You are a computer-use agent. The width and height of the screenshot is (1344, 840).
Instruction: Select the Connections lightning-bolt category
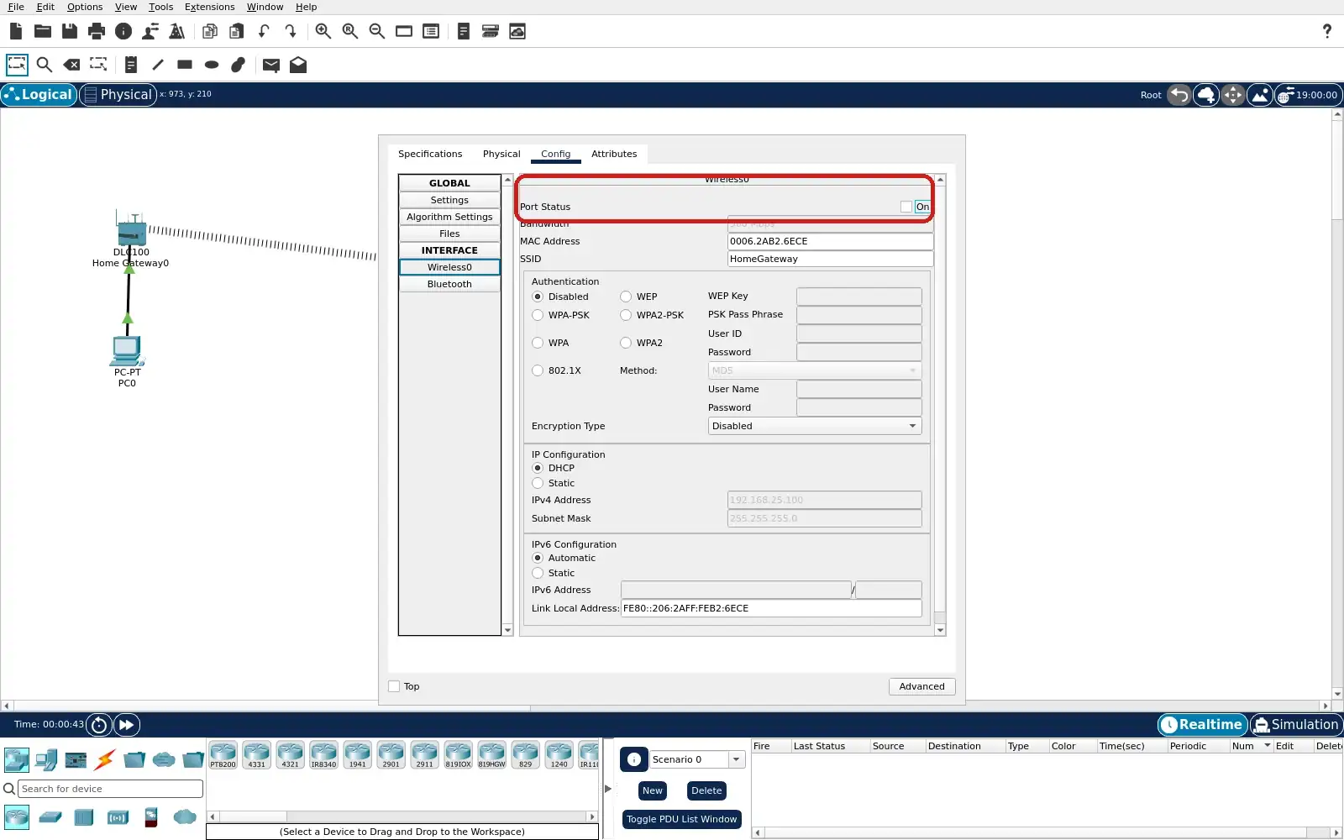[x=105, y=760]
